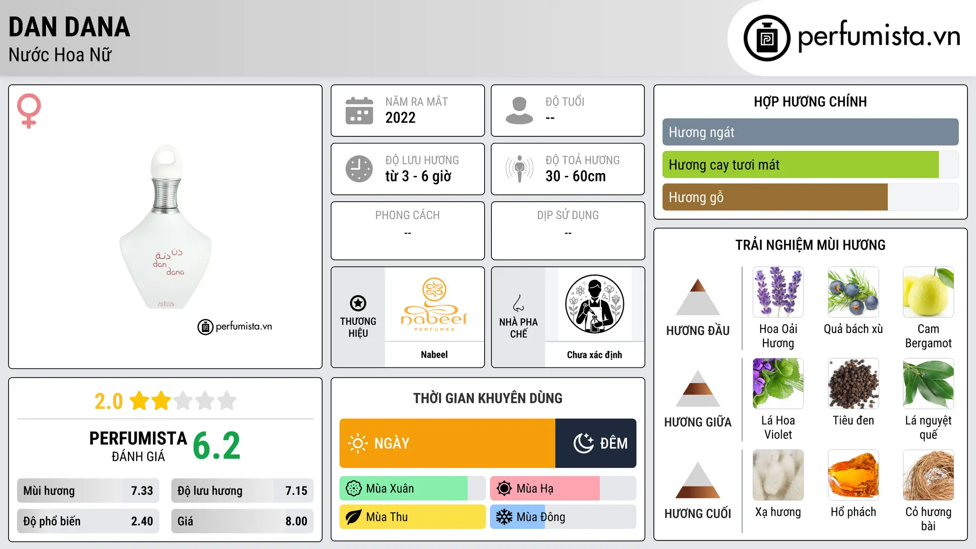The image size is (976, 549).
Task: Click the second gold star in the rating
Action: [161, 401]
